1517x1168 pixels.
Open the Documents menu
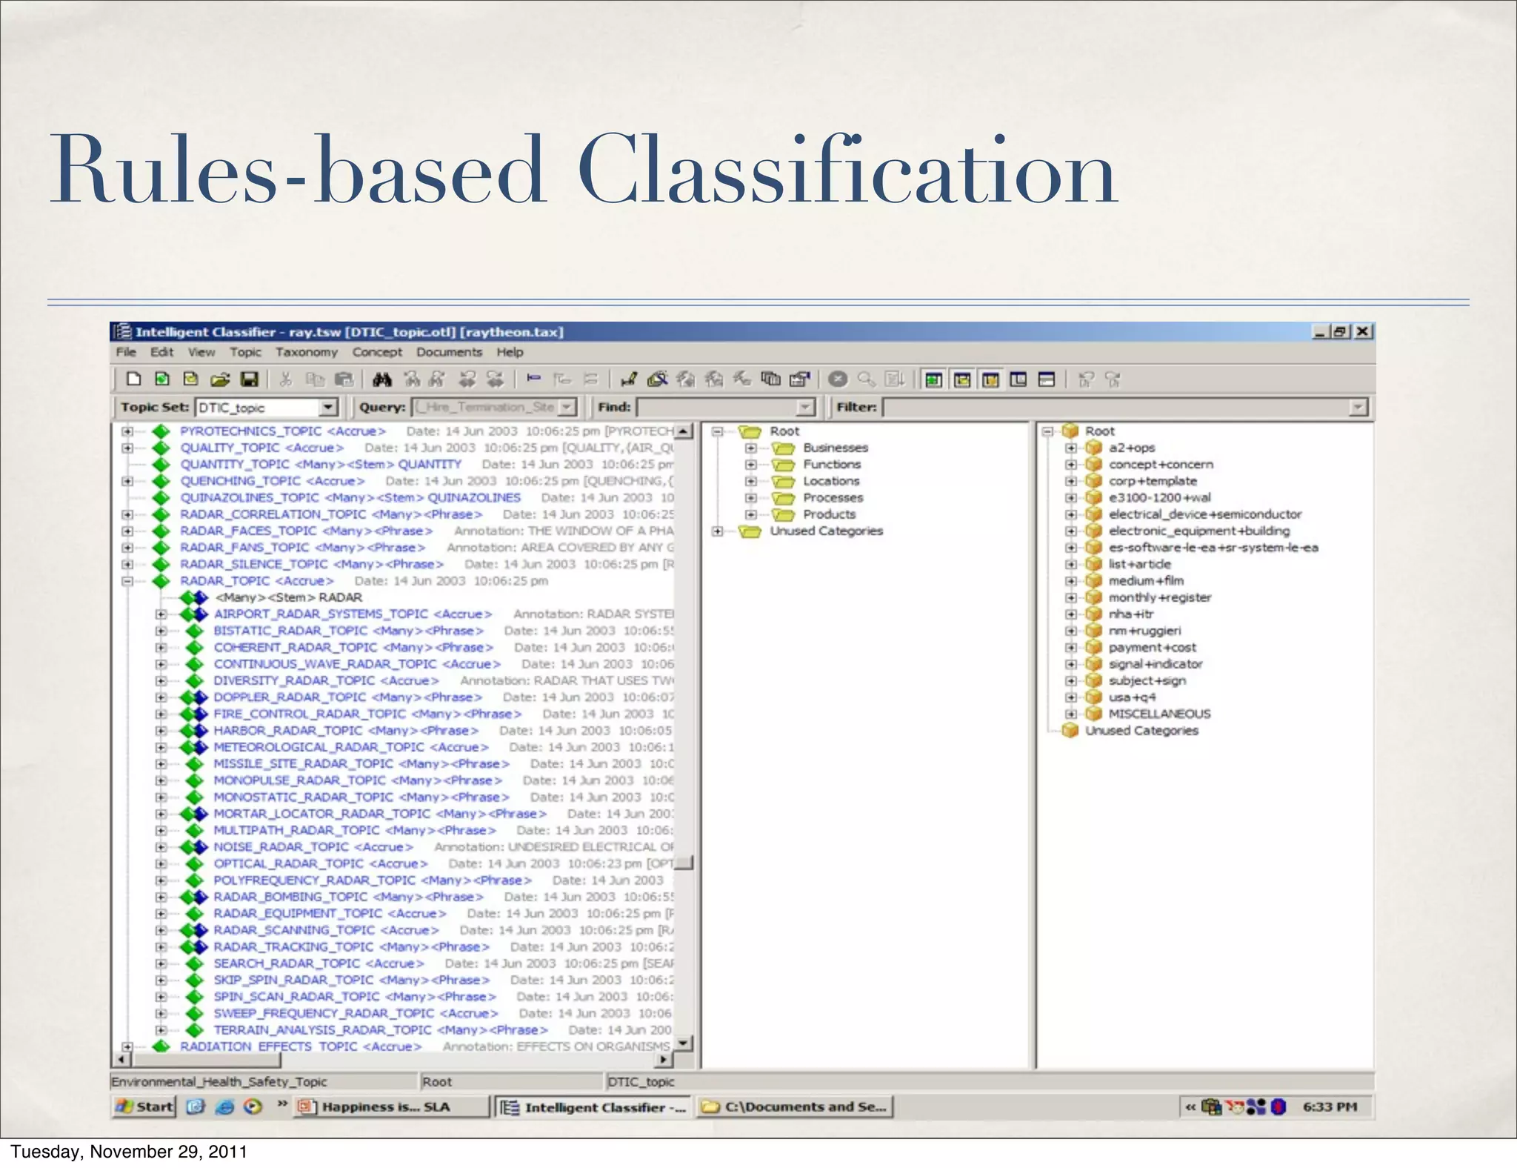click(449, 352)
